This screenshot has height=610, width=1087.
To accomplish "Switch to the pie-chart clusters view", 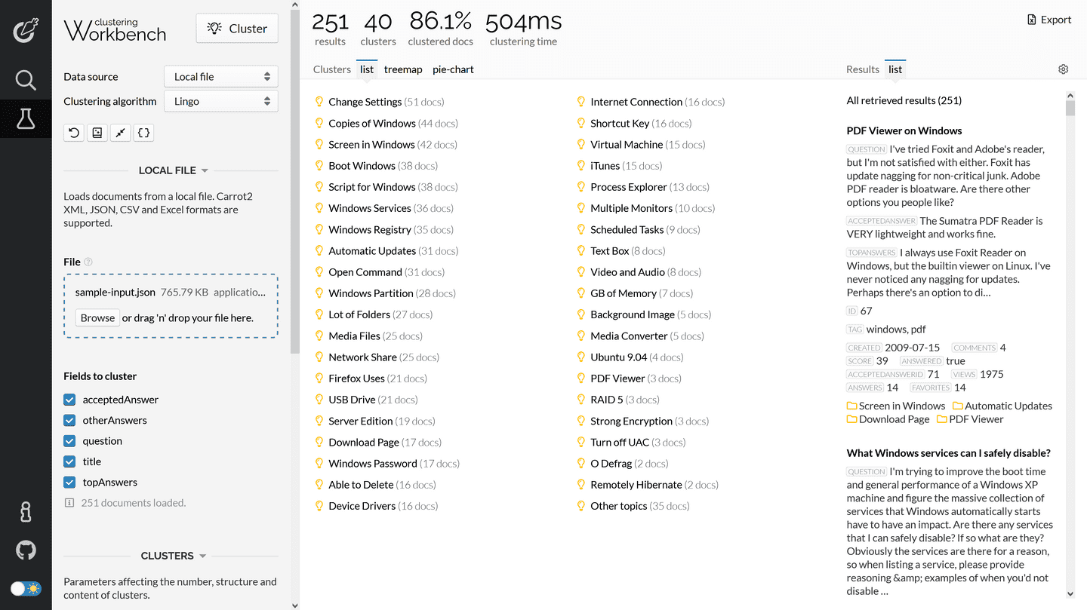I will tap(453, 69).
